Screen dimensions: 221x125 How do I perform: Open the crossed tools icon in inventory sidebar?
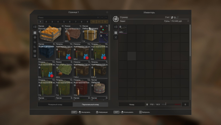tap(116, 37)
